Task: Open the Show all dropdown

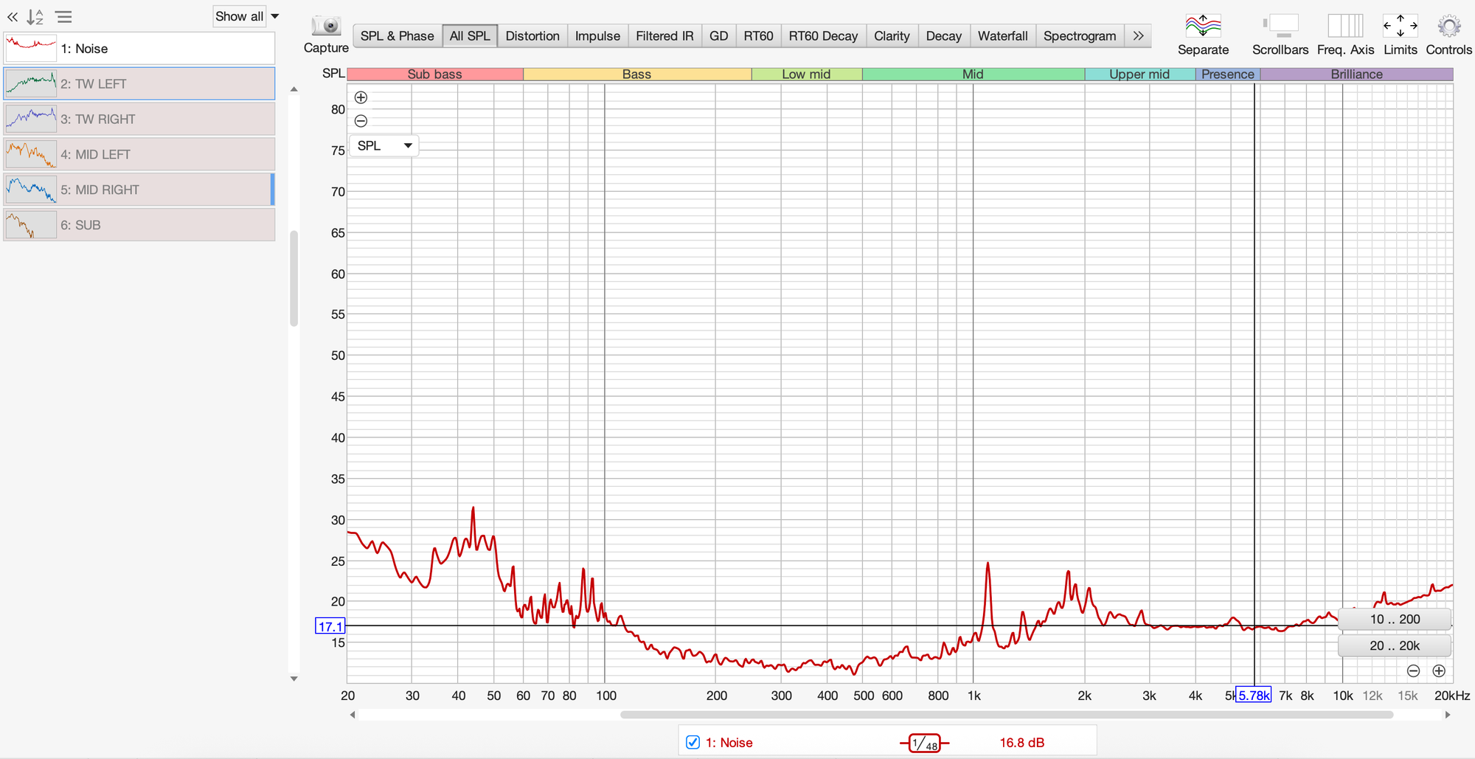Action: pos(246,16)
